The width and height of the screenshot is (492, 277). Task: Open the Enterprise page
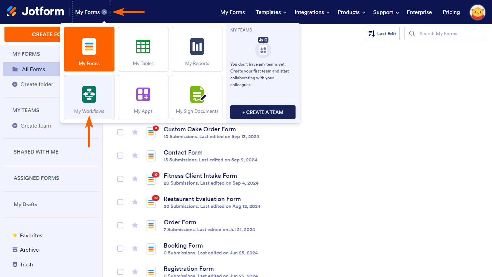point(419,12)
